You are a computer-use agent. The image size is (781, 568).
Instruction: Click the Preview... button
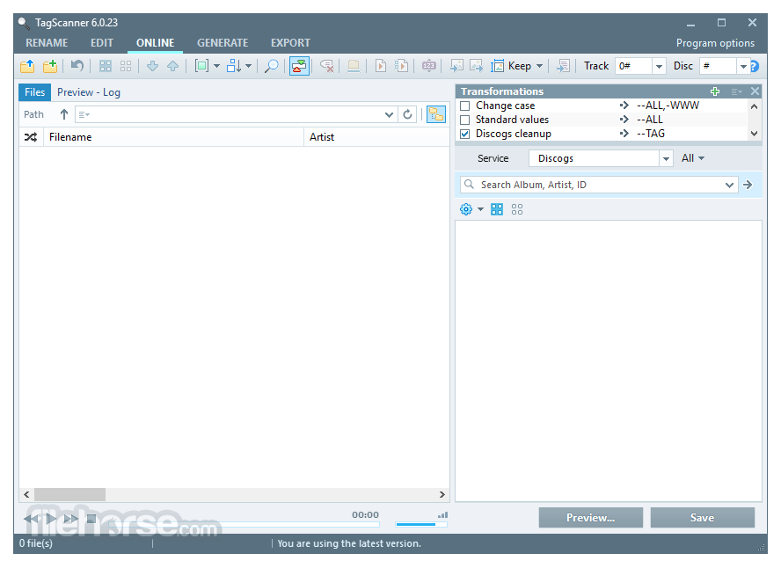(591, 518)
